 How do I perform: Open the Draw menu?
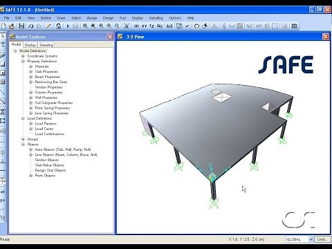pyautogui.click(x=61, y=18)
